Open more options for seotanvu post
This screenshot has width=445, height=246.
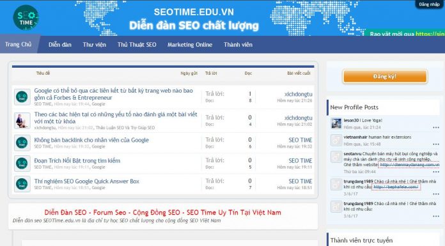point(436,172)
